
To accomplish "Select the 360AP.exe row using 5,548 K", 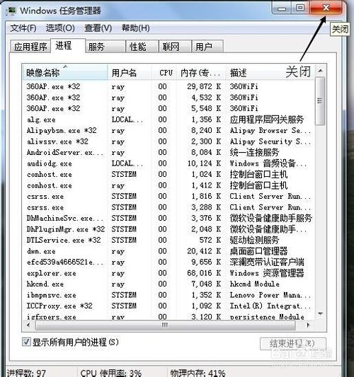I will pyautogui.click(x=169, y=108).
